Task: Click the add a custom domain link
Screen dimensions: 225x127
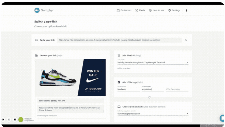Action: tap(155, 107)
